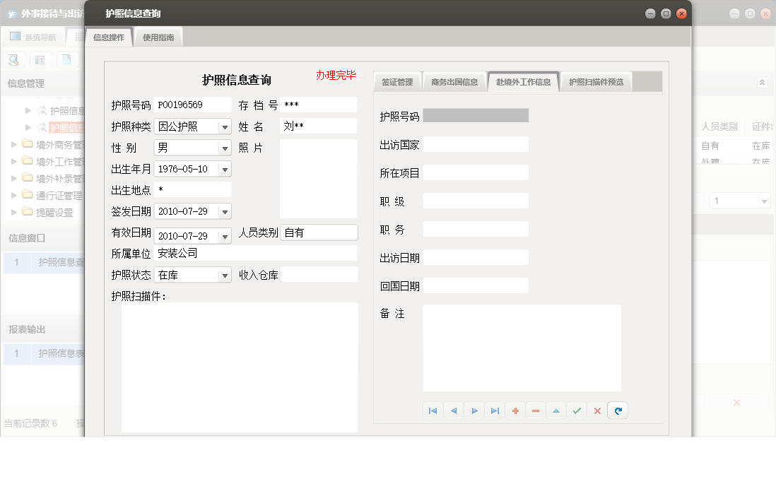Select the magnifier search icon in left toolbar
Viewport: 776px width, 484px height.
[x=13, y=59]
